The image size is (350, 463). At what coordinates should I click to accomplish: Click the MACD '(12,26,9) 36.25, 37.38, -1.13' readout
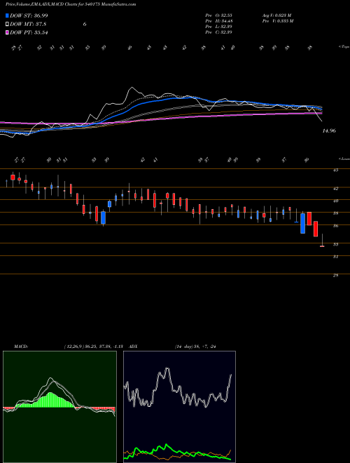[93, 347]
